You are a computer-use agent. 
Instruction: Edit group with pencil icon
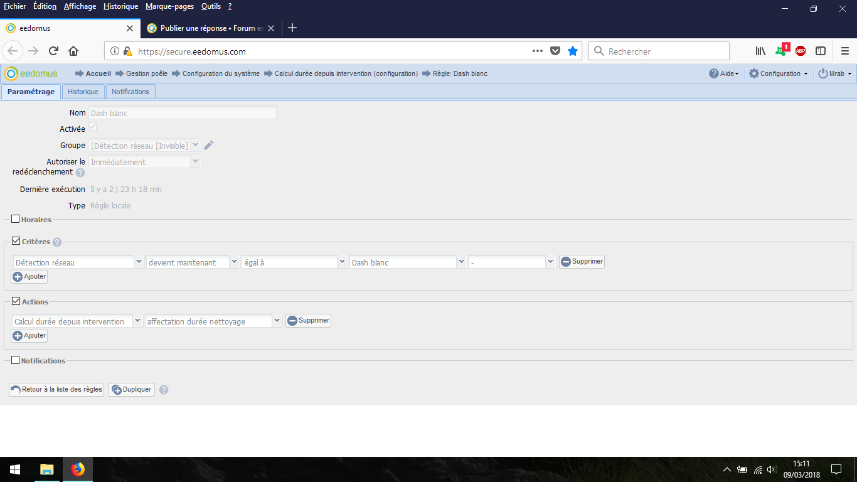point(209,145)
